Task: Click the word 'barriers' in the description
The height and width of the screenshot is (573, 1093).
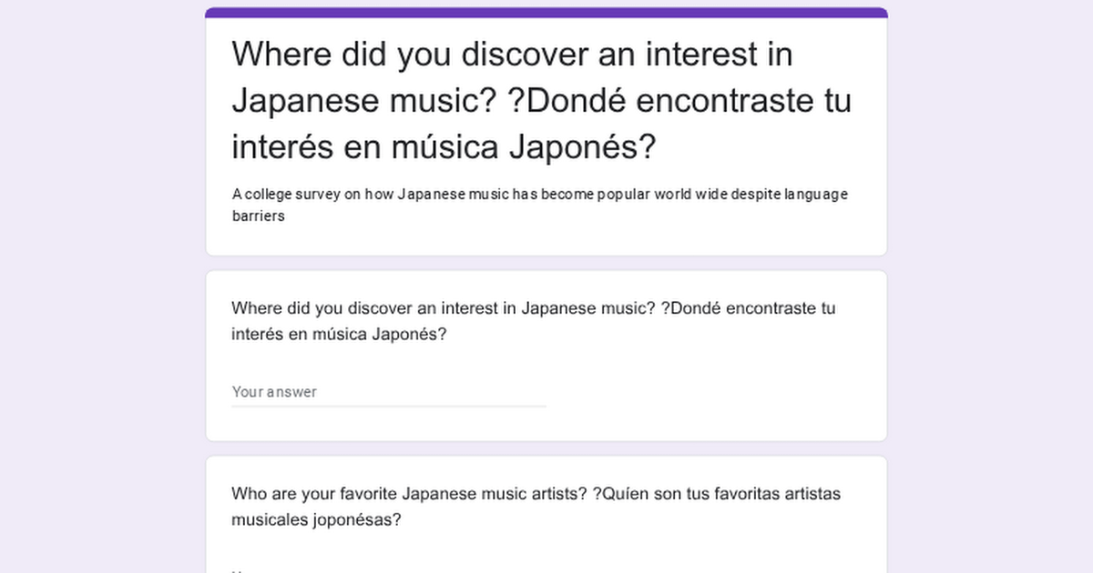Action: (x=259, y=216)
